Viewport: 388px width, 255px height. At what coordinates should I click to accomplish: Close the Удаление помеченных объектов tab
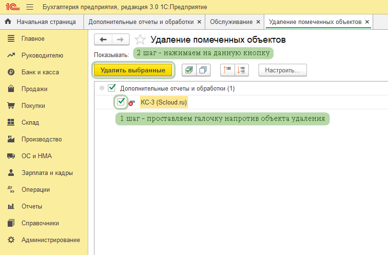pyautogui.click(x=367, y=22)
